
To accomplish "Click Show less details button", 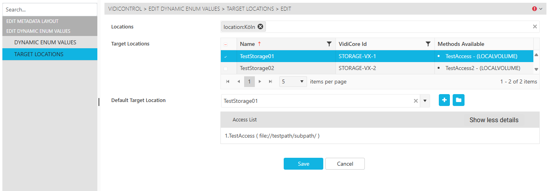I will tap(493, 120).
